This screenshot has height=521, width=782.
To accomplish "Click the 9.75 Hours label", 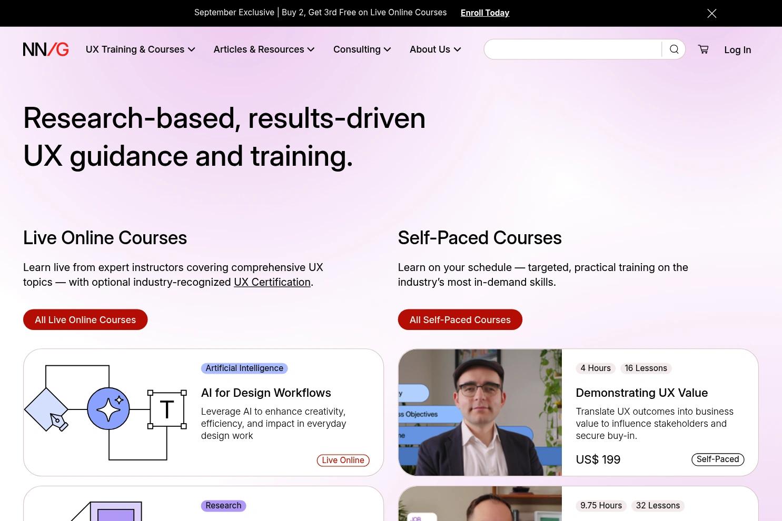I will point(601,506).
